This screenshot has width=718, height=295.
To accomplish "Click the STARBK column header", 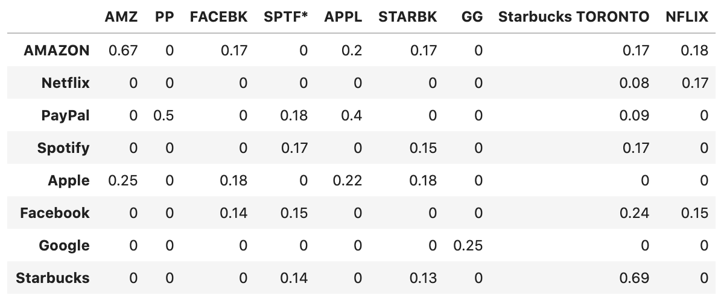I will [x=407, y=17].
